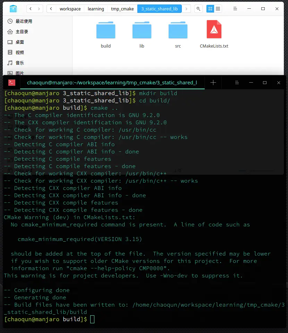This screenshot has height=333, width=288.
Task: Click the terminal app icon
Action: (x=12, y=83)
